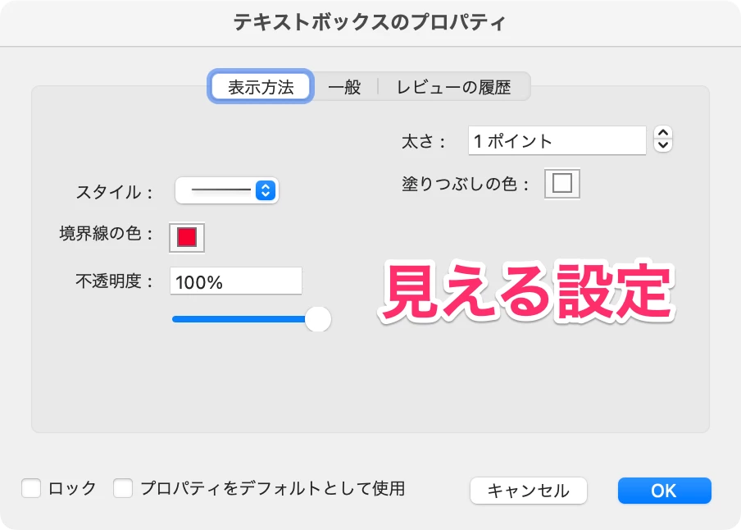Confirm with the OK button
741x530 pixels.
pos(665,491)
